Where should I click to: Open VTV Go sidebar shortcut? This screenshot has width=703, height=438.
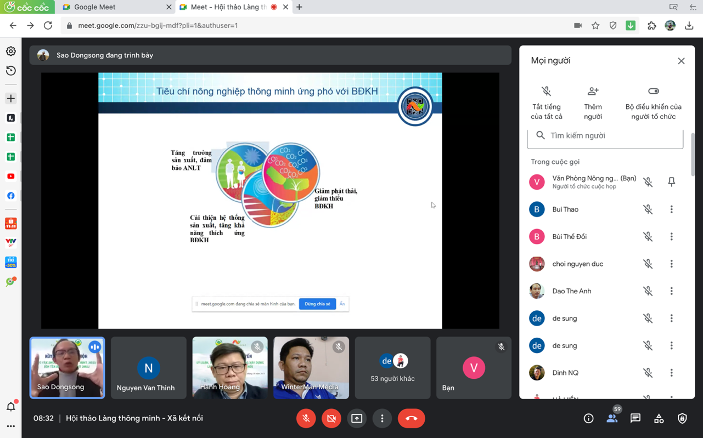(x=11, y=243)
